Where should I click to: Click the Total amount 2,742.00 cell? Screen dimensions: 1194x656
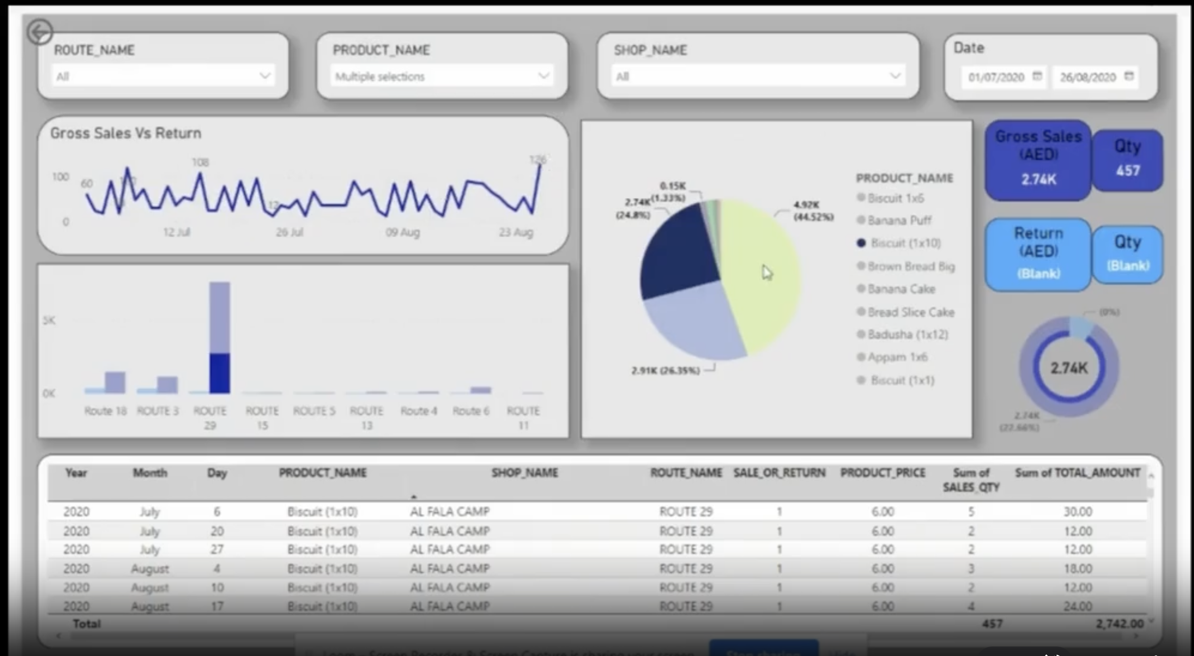click(x=1120, y=624)
